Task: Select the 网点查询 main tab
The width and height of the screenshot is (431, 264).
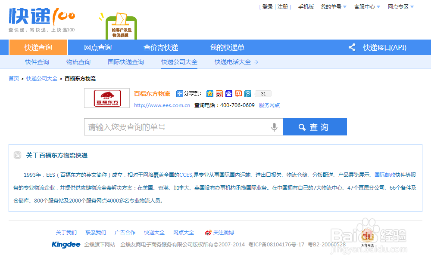Action: coord(98,47)
